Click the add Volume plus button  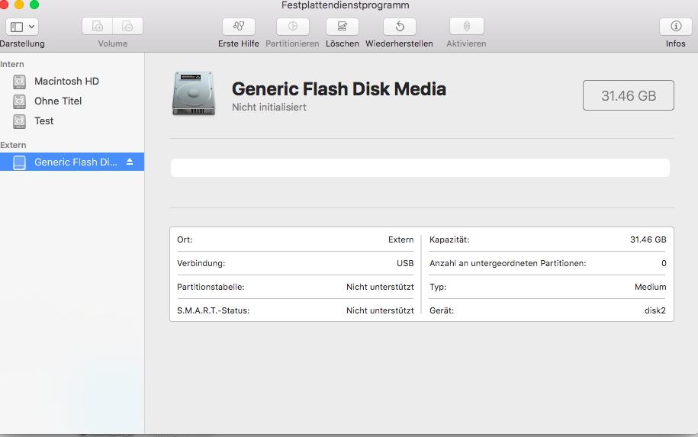coord(98,26)
